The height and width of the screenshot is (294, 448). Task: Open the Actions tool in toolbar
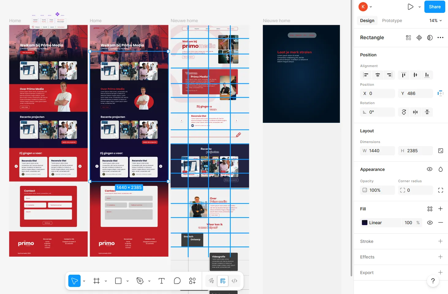(192, 281)
